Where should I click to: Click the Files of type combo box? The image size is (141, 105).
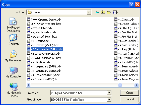[x=81, y=99]
